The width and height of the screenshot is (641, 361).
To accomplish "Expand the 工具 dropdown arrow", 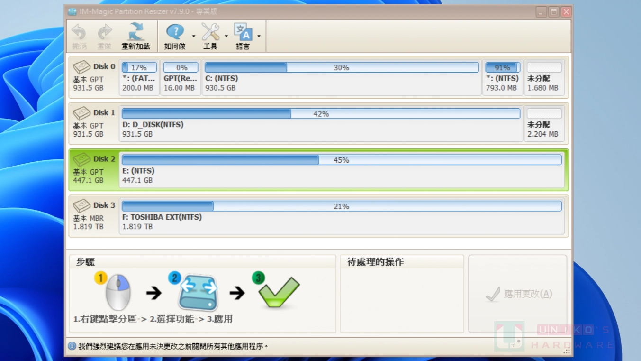I will (226, 37).
